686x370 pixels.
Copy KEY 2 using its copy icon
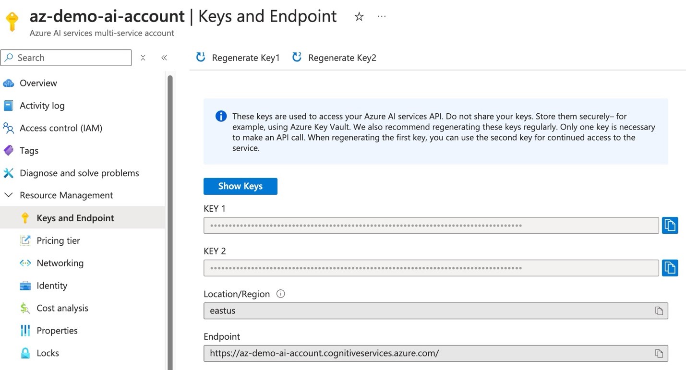(670, 268)
